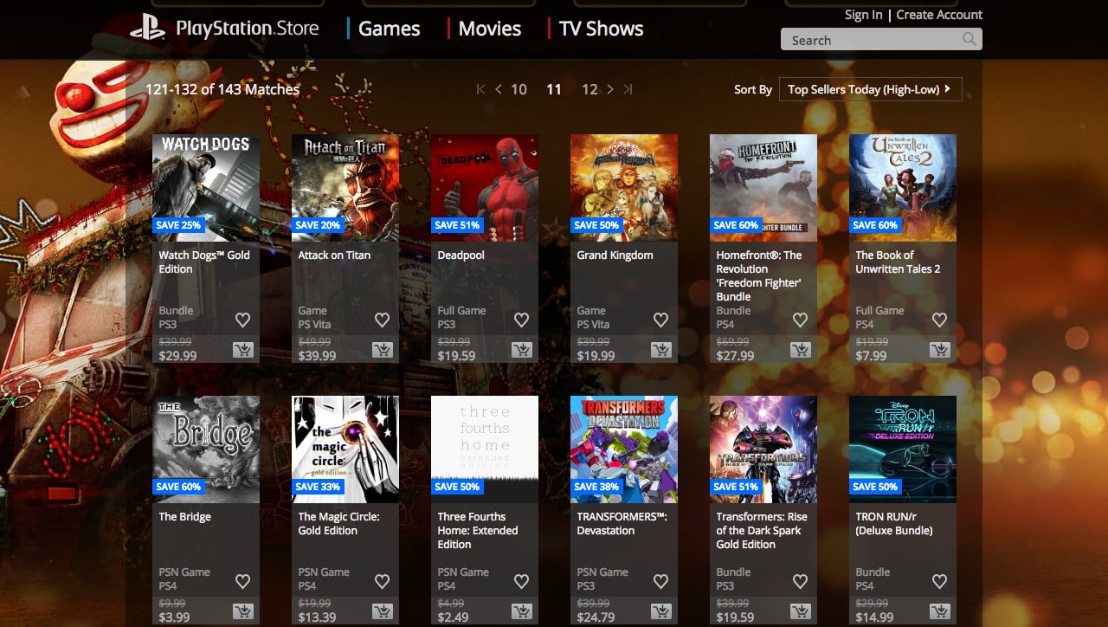
Task: Open Attack on Titan cover art
Action: point(345,187)
